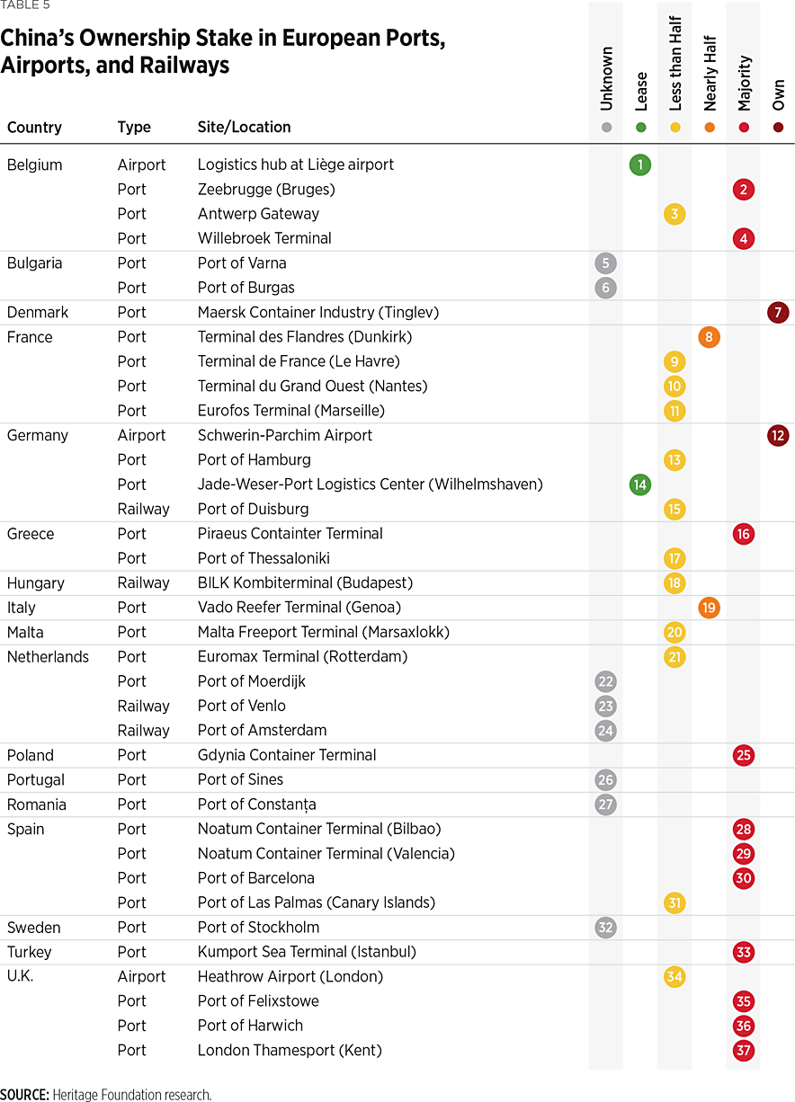
Task: Click the green Lease legend dot
Action: point(640,128)
